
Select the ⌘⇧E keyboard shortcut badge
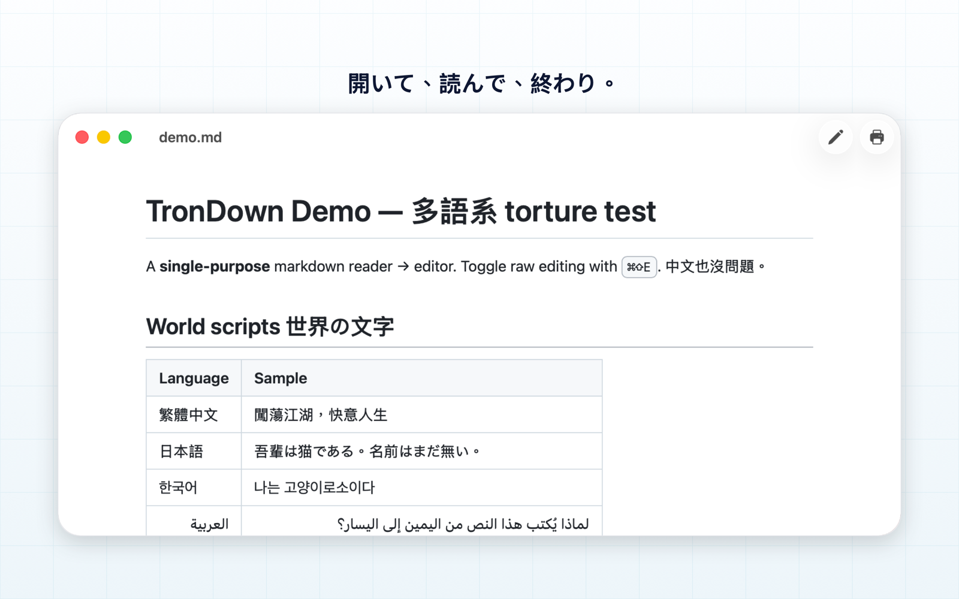click(639, 267)
